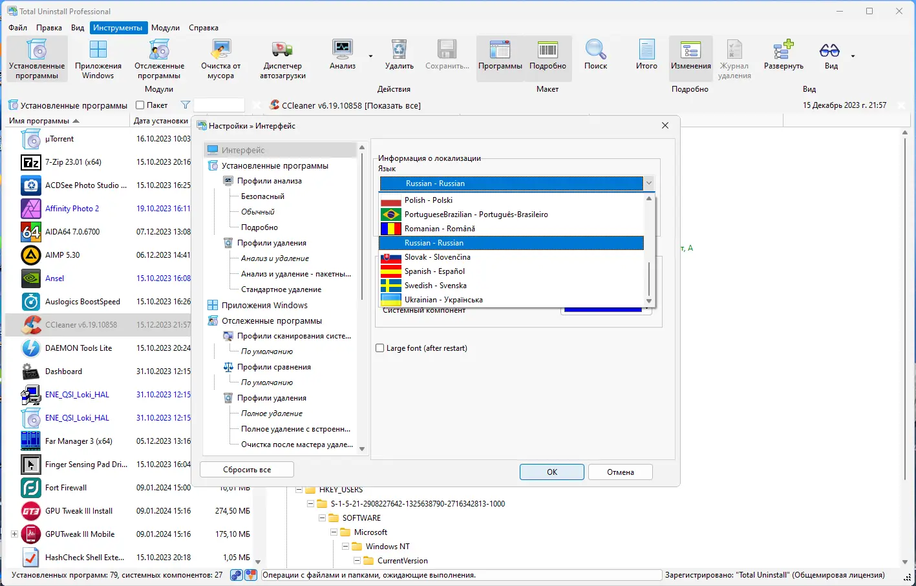This screenshot has width=916, height=586.
Task: Open the Файл menu
Action: click(18, 28)
